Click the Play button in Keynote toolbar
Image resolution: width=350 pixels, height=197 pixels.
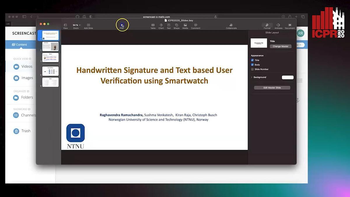(x=122, y=25)
